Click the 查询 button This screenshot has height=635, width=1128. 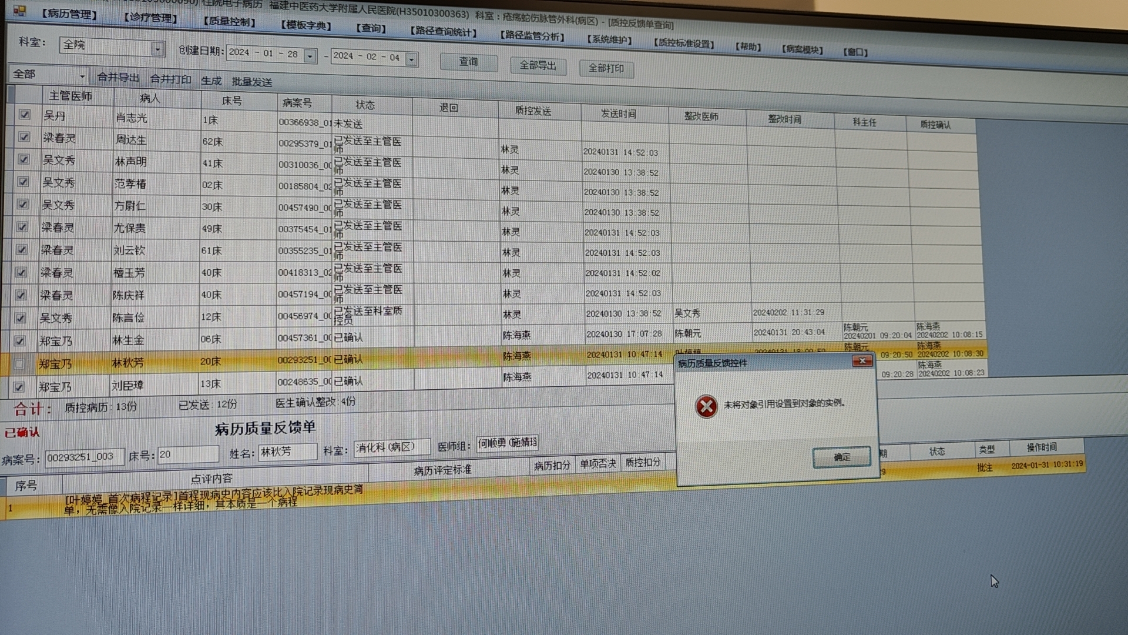(468, 62)
